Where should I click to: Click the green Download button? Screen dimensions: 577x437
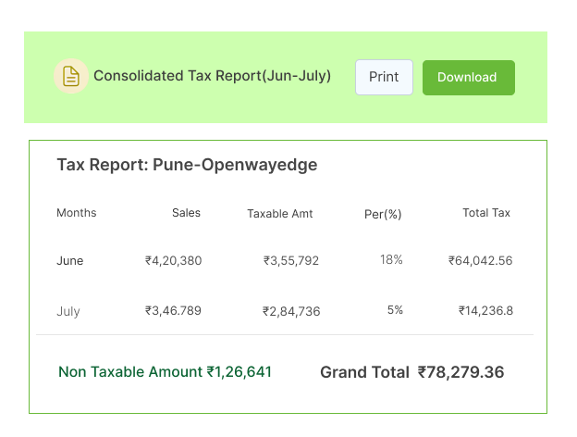(x=469, y=78)
